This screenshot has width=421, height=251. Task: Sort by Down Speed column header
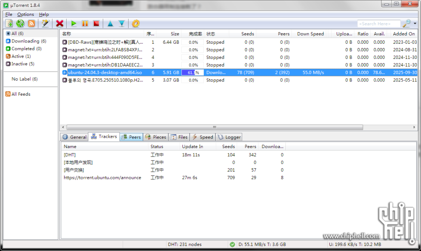coord(310,34)
